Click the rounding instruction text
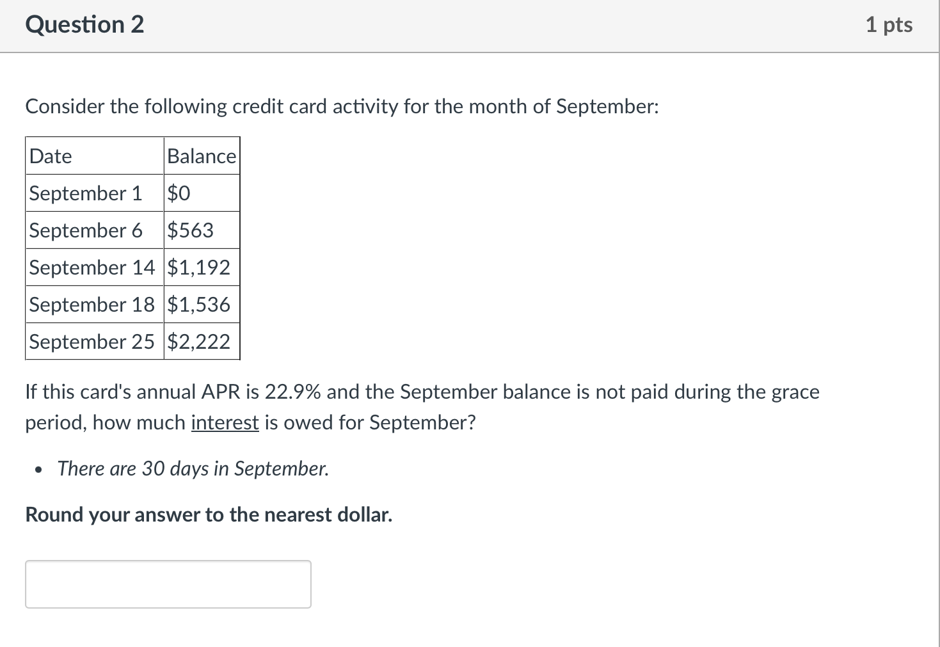Image resolution: width=940 pixels, height=647 pixels. [208, 514]
